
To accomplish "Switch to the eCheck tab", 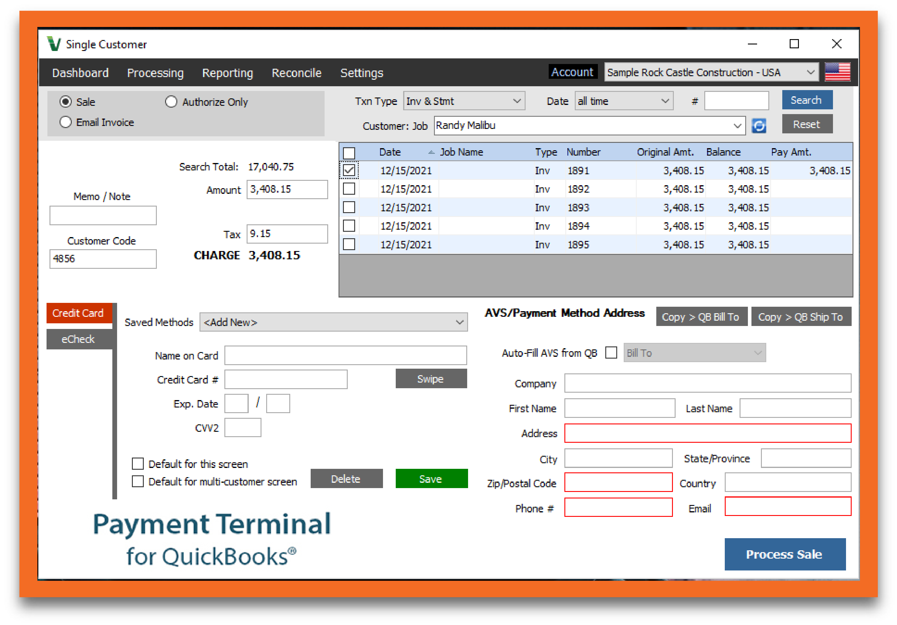I will 79,339.
